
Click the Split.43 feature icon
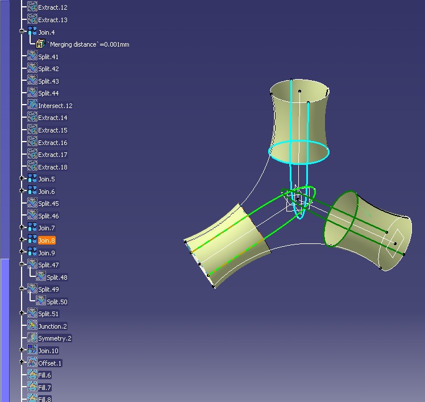[32, 80]
